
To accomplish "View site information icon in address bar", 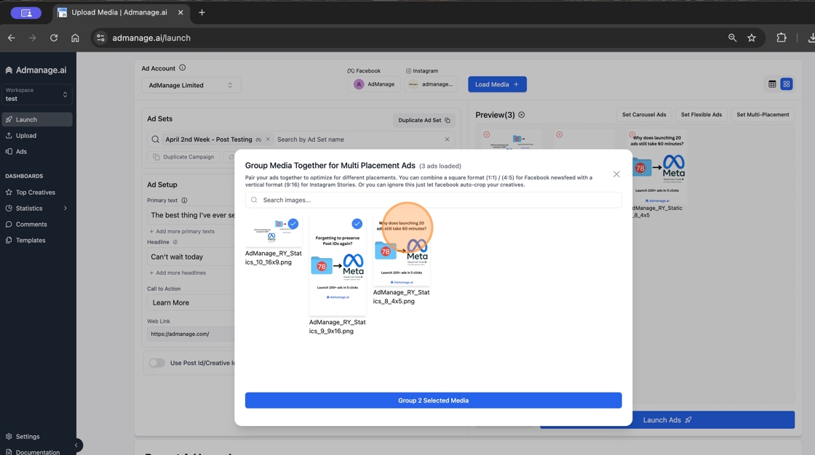I will tap(101, 38).
